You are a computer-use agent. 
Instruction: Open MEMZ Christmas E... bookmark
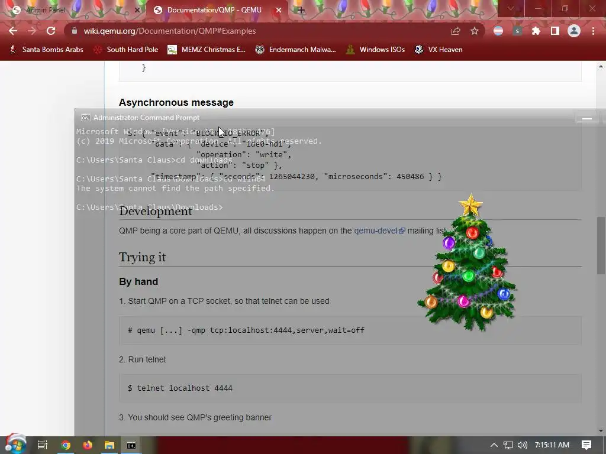(x=207, y=50)
